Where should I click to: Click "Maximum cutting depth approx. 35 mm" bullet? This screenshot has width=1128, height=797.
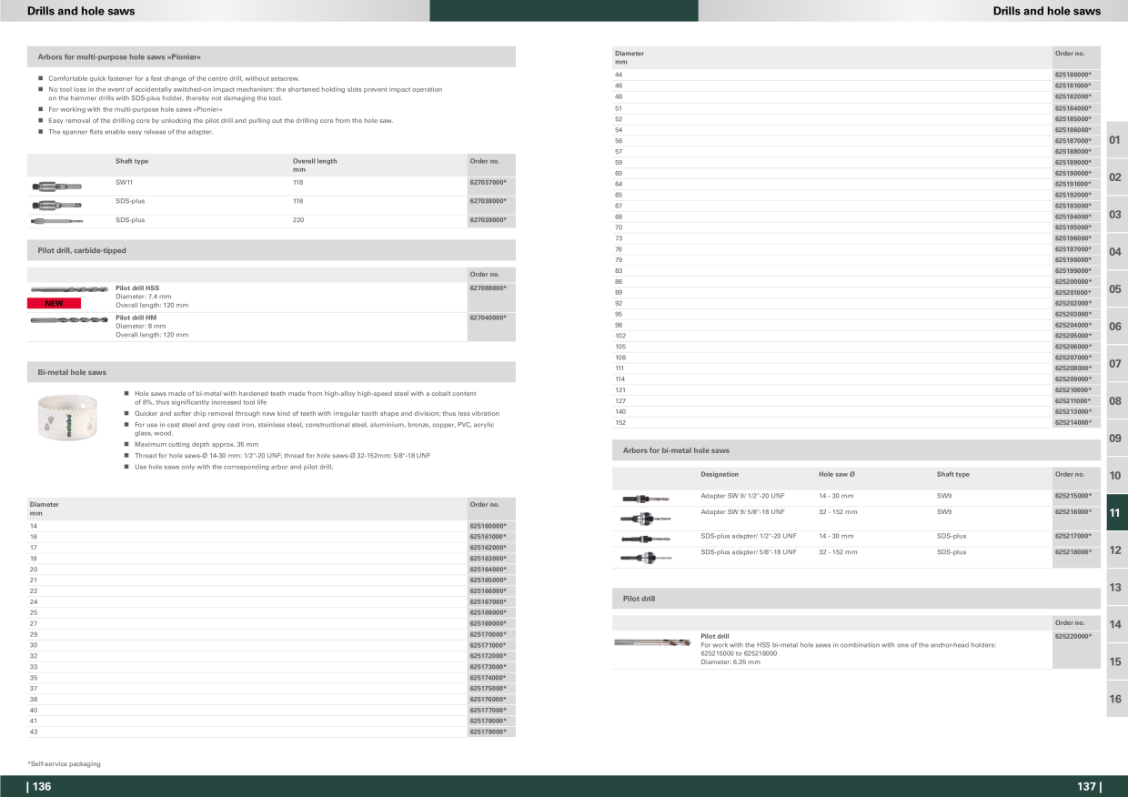click(196, 444)
